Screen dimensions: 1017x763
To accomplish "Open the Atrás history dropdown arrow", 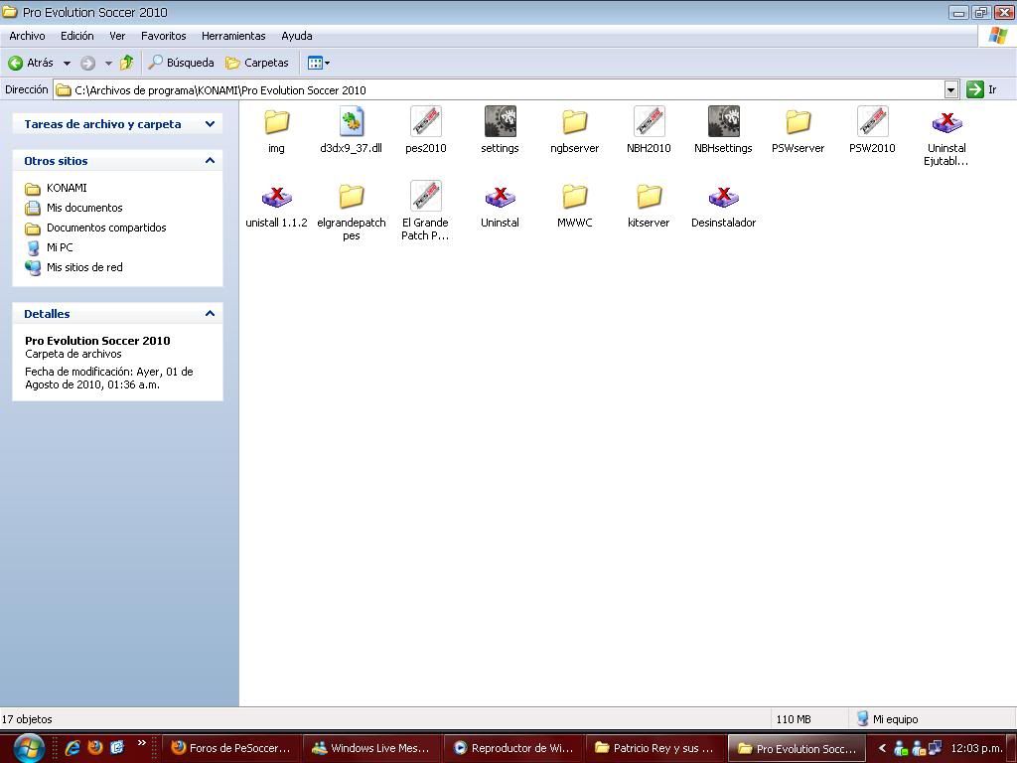I will point(67,63).
